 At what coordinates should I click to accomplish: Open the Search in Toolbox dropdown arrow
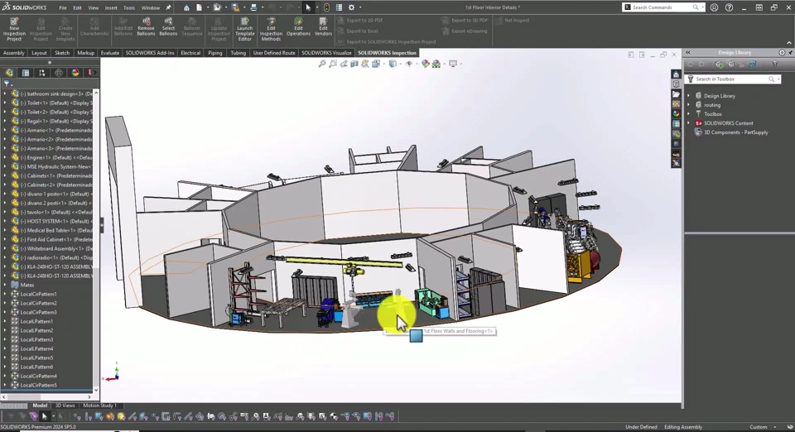tap(778, 79)
